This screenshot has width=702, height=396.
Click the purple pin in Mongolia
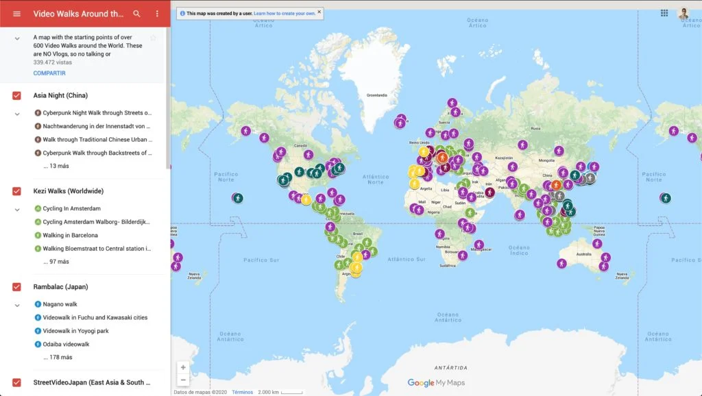click(559, 151)
